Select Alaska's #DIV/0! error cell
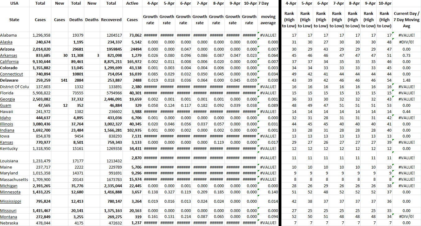The width and height of the screenshot is (421, 226). point(406,42)
